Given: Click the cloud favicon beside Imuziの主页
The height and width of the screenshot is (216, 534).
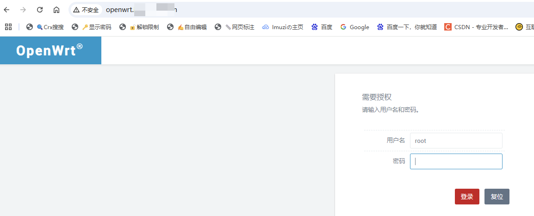Looking at the screenshot, I should [265, 27].
